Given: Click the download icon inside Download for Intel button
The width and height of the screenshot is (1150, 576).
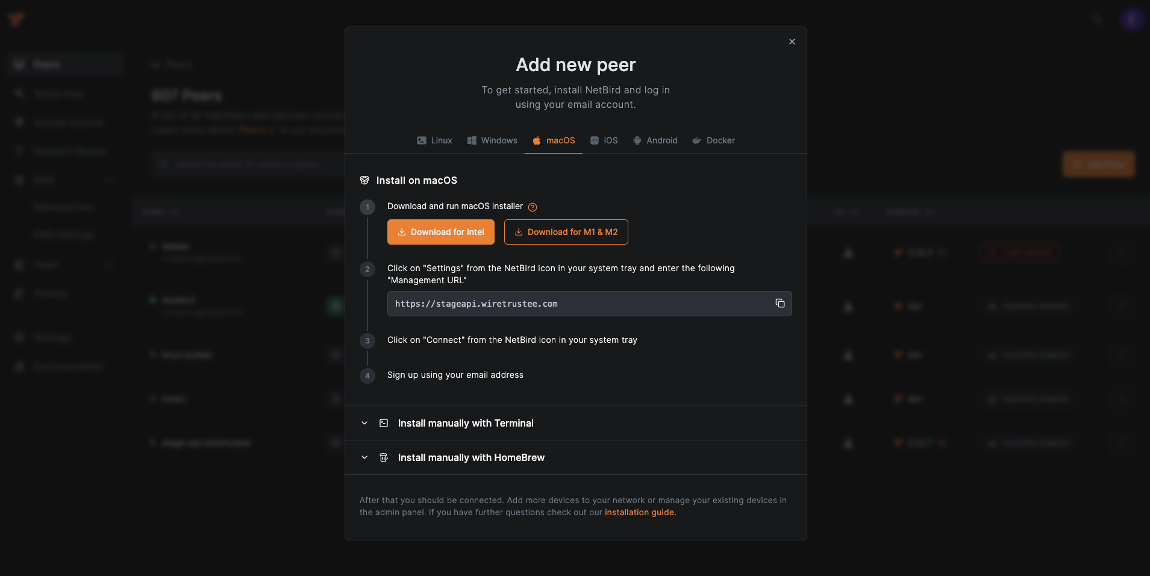Looking at the screenshot, I should point(401,232).
